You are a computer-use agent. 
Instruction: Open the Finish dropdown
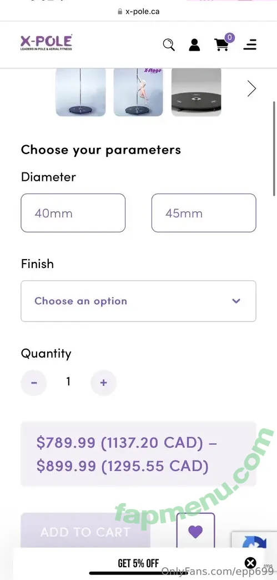coord(139,301)
